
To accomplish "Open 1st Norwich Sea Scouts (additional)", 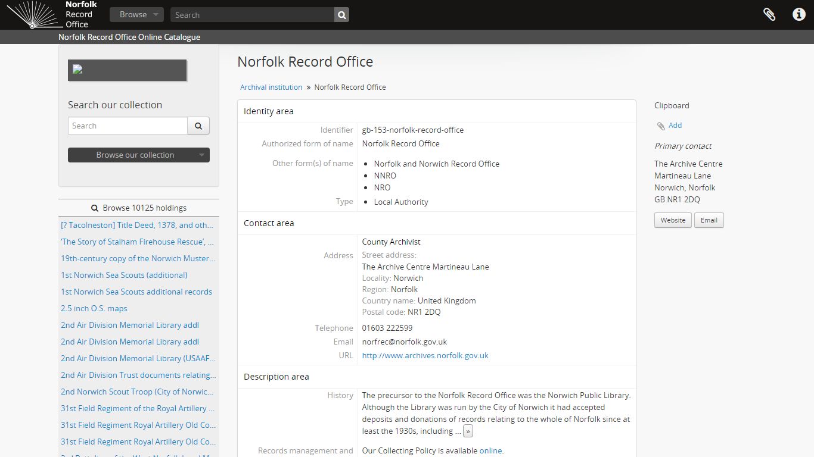I will coord(124,275).
